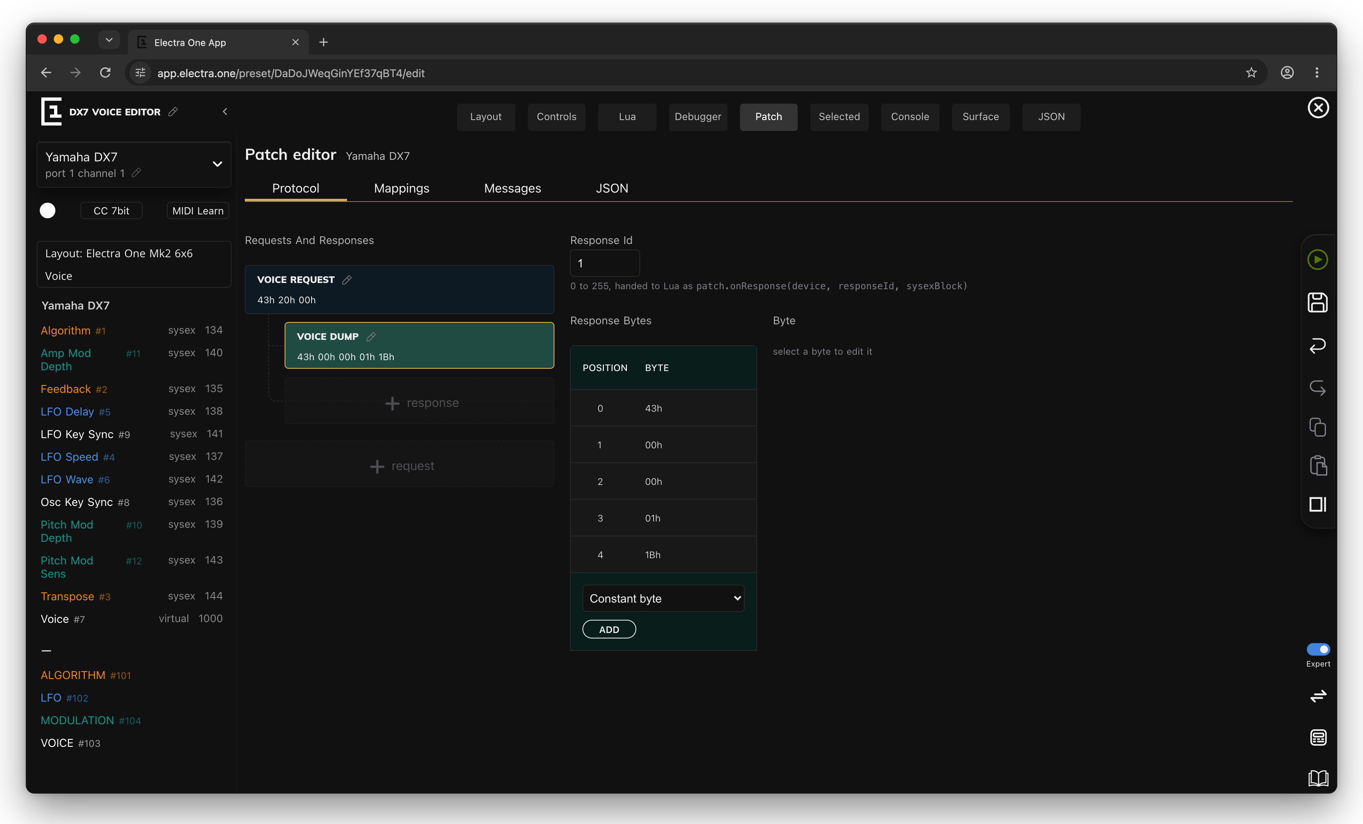The width and height of the screenshot is (1363, 824).
Task: Select response byte at position 0
Action: [x=663, y=408]
